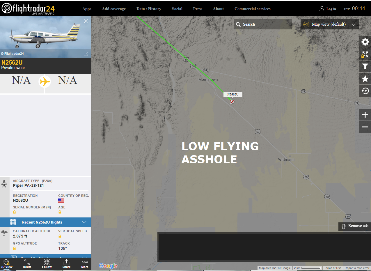
Task: Open Data / History menu
Action: point(149,9)
